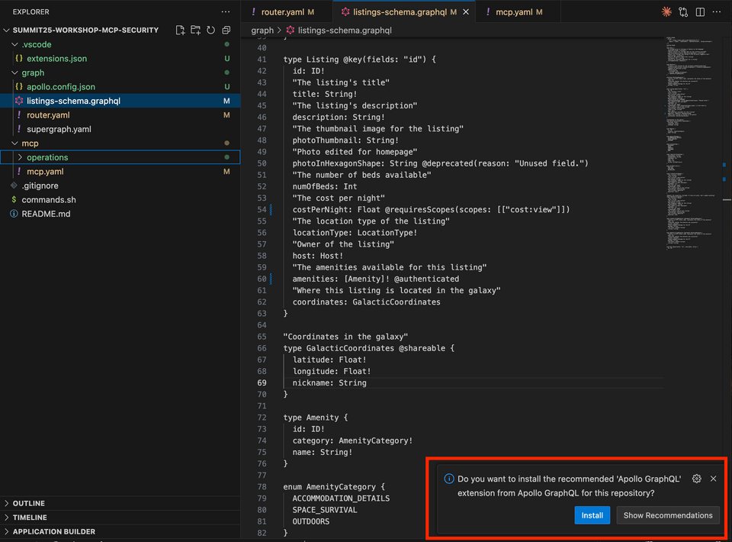The width and height of the screenshot is (732, 542).
Task: Open apollo.config.json file
Action: (x=120, y=86)
